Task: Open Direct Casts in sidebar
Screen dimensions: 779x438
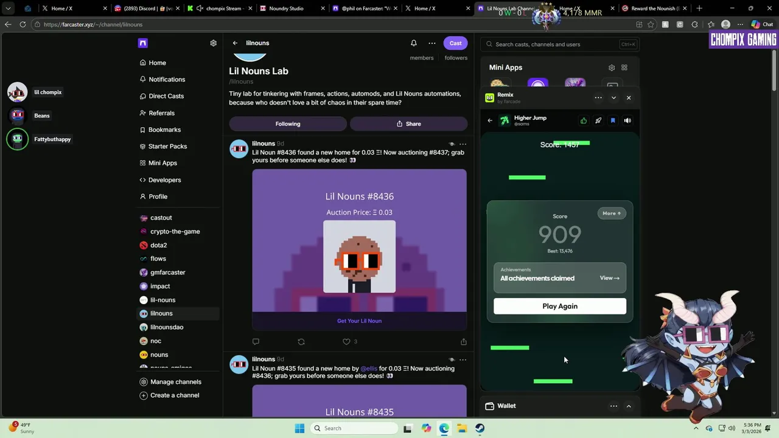Action: 162,96
